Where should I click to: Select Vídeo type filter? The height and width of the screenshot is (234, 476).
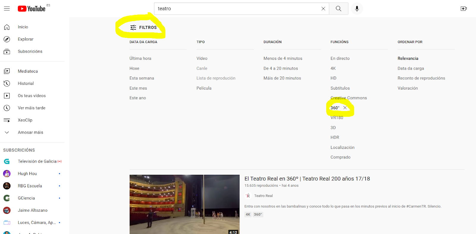point(202,58)
